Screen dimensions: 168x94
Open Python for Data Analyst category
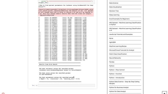(117, 91)
